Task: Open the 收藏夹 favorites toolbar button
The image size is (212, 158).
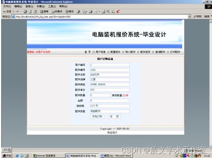Action: coord(57,12)
